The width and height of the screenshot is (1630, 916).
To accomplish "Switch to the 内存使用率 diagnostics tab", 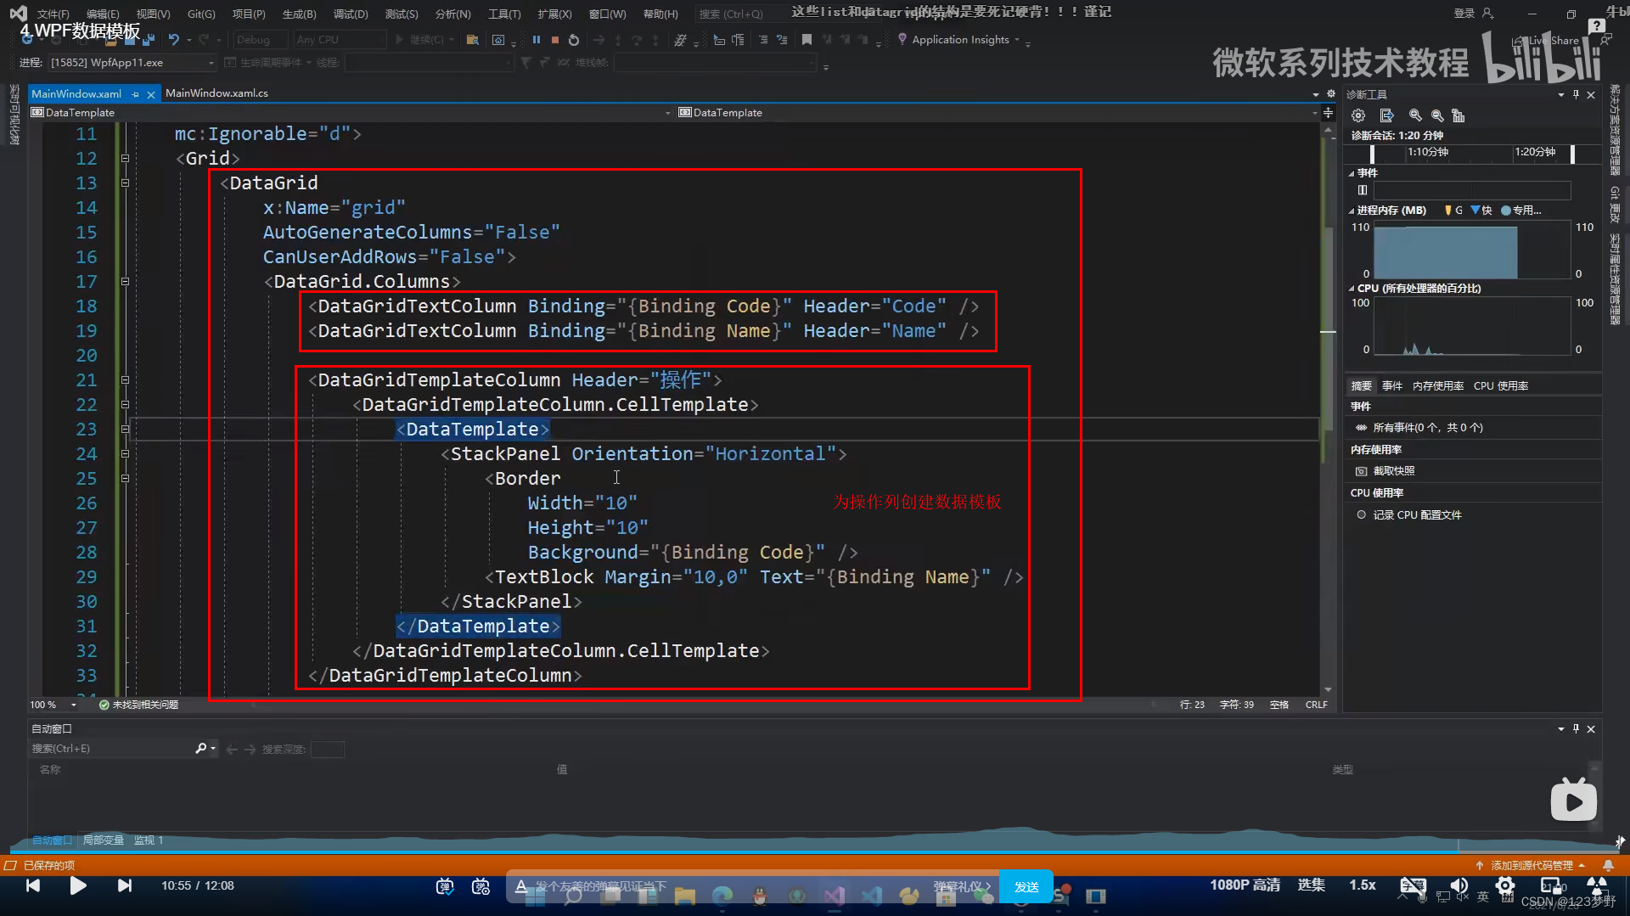I will [x=1437, y=386].
